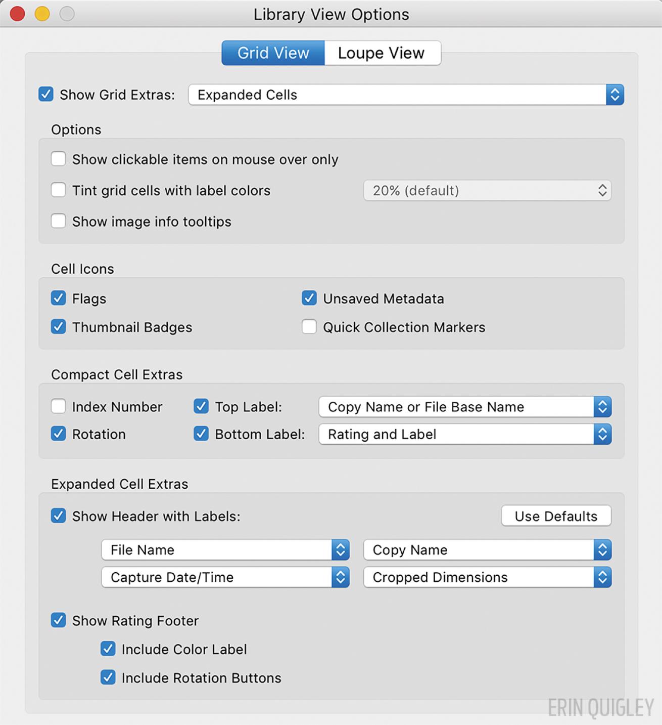Disable the Flags cell icon checkbox
The height and width of the screenshot is (725, 662).
click(59, 298)
